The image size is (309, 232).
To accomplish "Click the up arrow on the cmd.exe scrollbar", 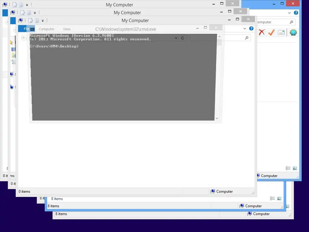I will point(219,37).
